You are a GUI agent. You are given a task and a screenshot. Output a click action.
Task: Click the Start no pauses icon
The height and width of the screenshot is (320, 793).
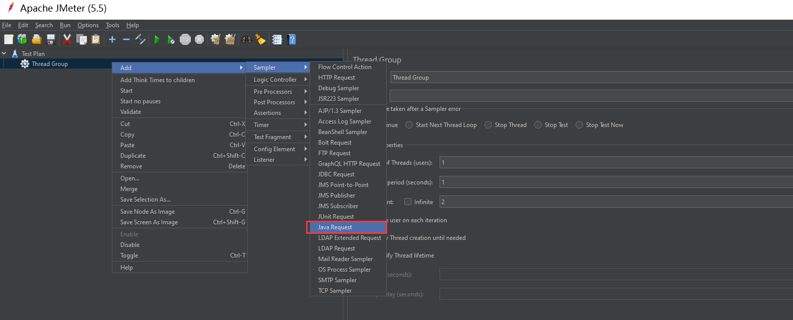click(171, 39)
